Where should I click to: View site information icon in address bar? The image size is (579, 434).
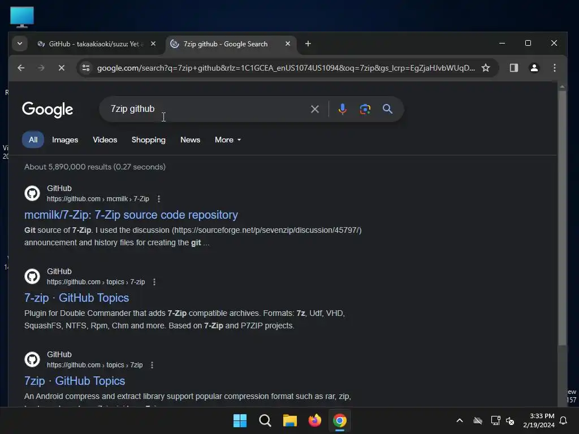coord(86,68)
